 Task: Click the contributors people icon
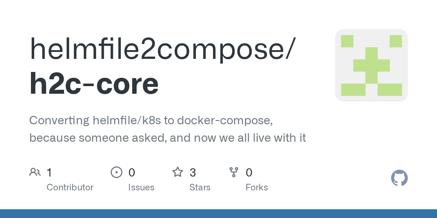pyautogui.click(x=35, y=172)
